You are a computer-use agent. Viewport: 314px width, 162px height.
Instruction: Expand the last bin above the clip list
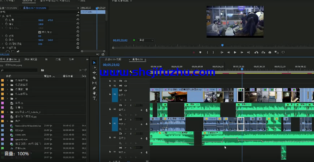(x=8, y=121)
